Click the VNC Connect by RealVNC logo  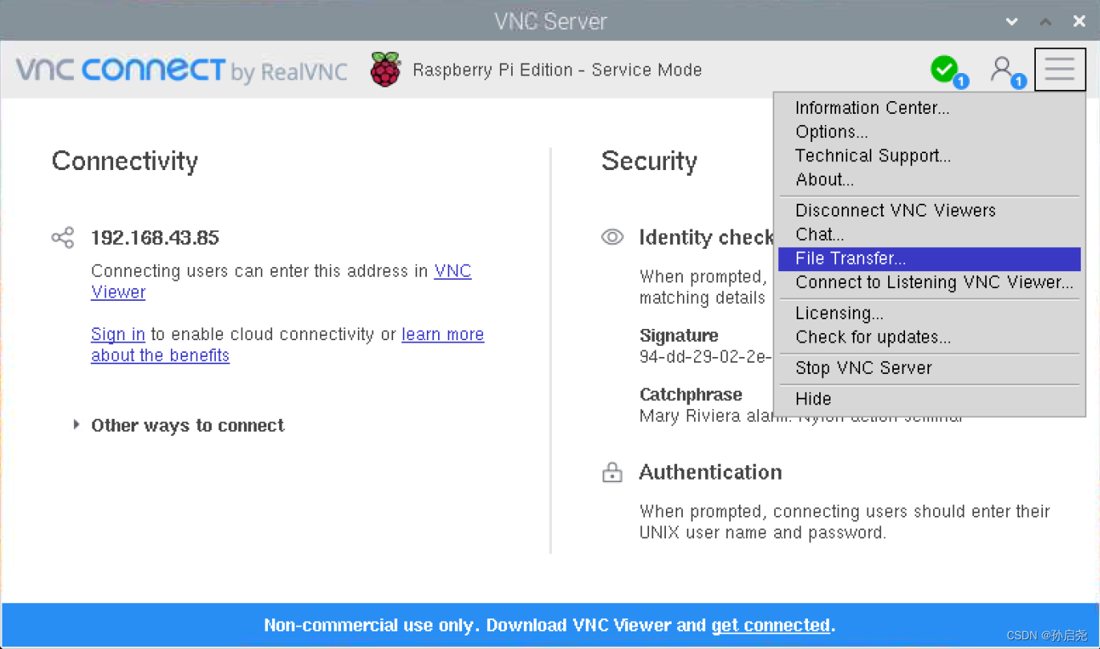182,70
